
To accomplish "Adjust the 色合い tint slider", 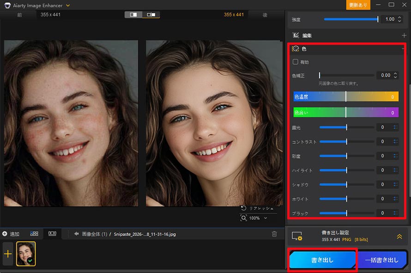I will pos(346,112).
